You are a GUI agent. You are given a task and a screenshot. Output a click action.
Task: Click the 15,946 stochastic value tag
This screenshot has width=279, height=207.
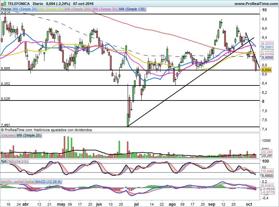(x=267, y=171)
